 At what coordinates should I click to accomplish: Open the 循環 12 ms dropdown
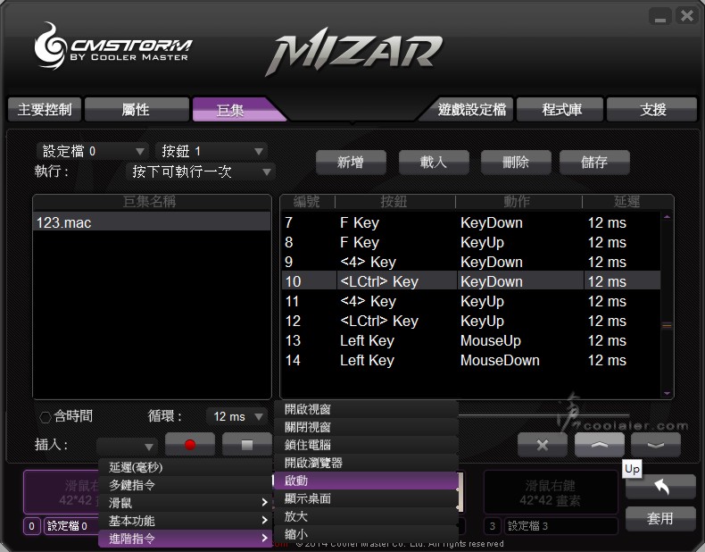tap(236, 416)
